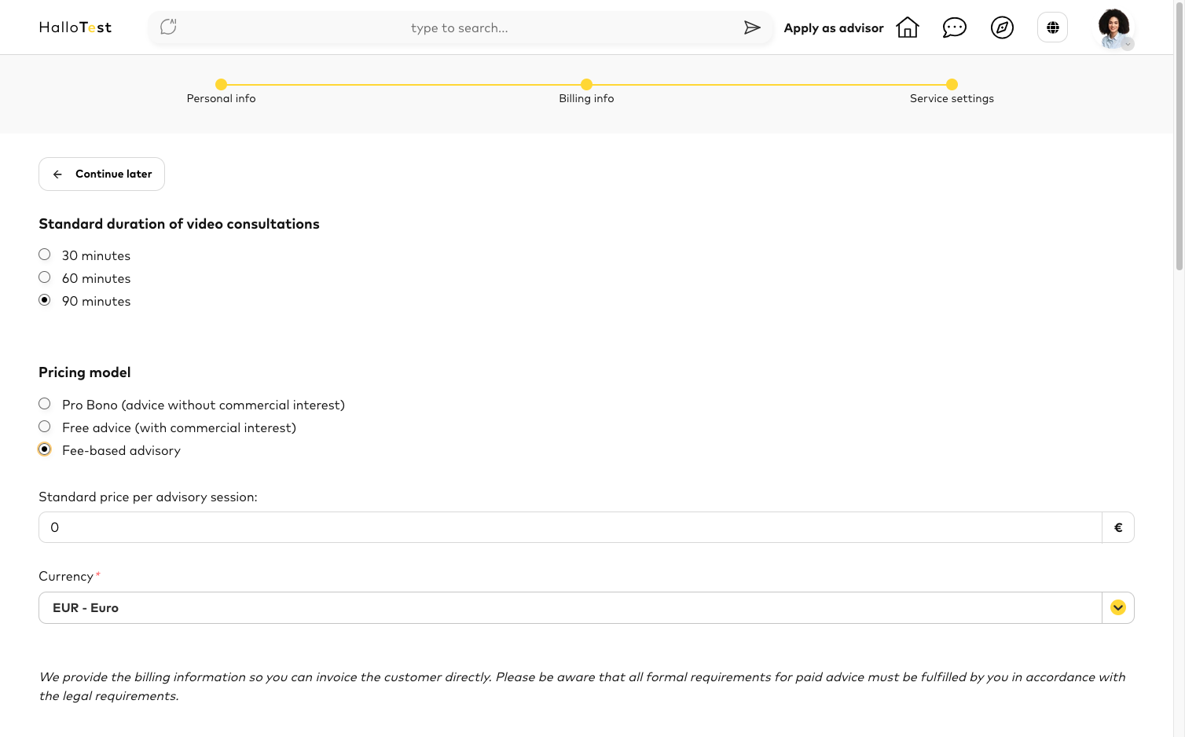Click the Apply as advisor link
The image size is (1185, 737).
834,27
